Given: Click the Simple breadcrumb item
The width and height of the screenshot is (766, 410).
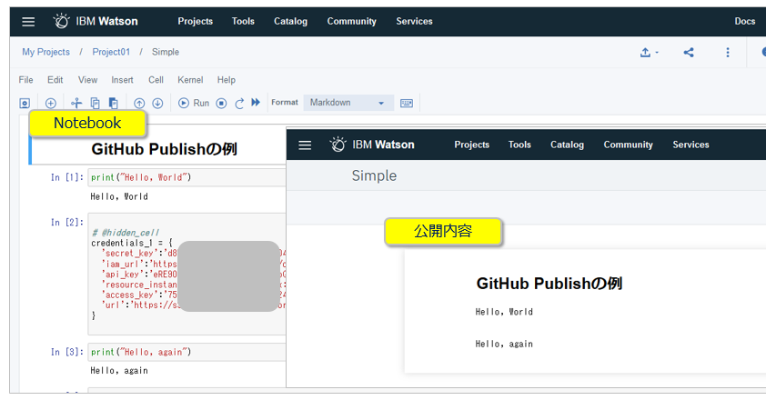Looking at the screenshot, I should pyautogui.click(x=166, y=52).
